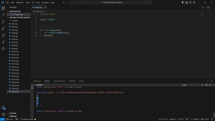
Task: Switch to the Problems panel tab
Action: click(x=37, y=81)
